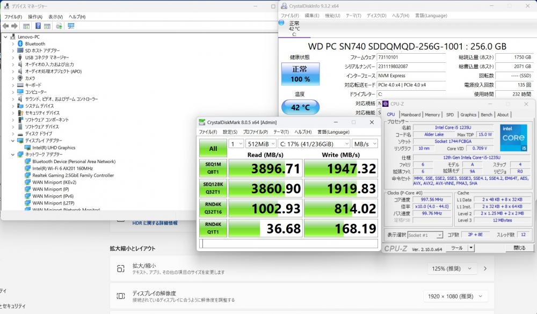Viewport: 537px width, 314px height.
Task: Click the CPU-Z title bar app icon
Action: (x=385, y=104)
